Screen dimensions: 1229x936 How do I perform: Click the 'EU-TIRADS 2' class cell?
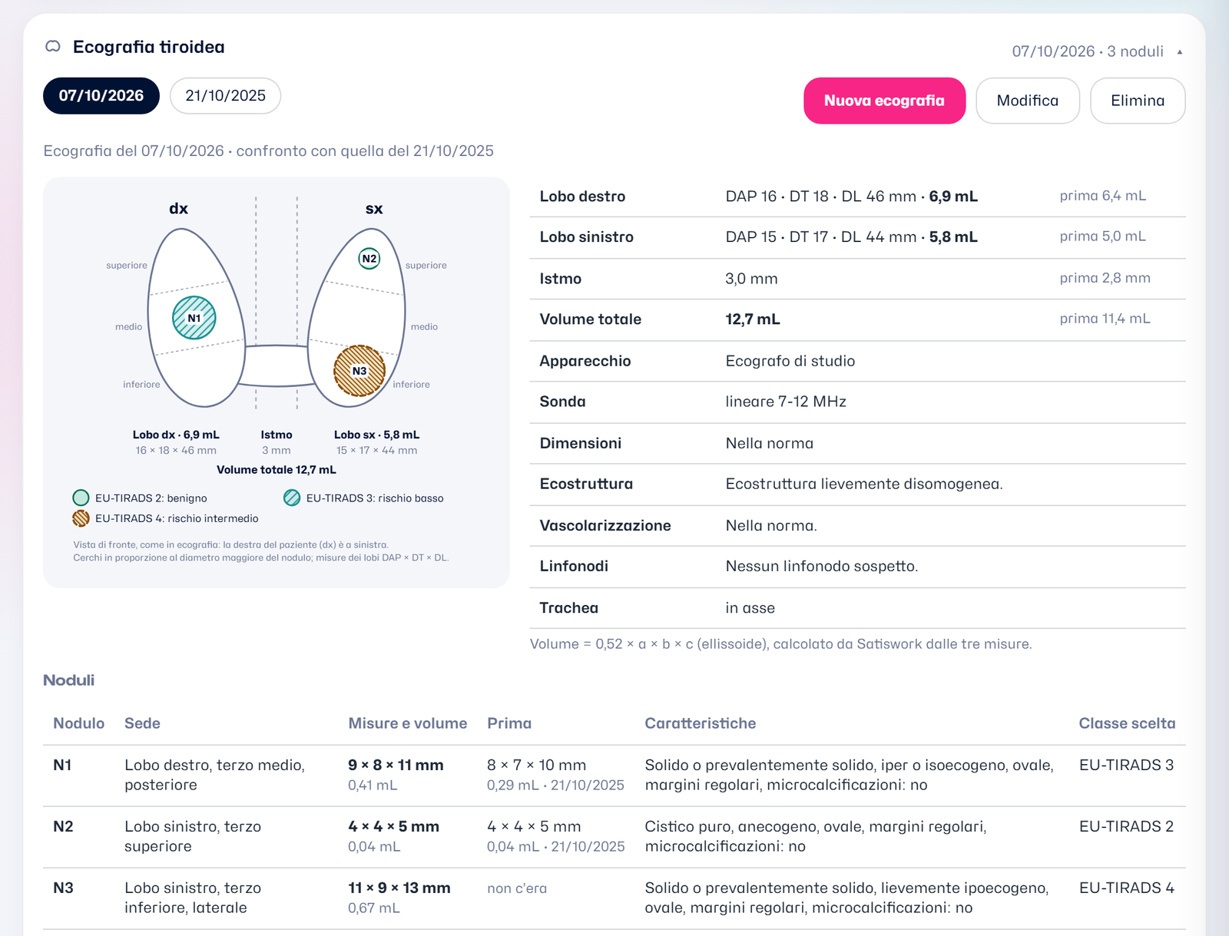point(1126,826)
